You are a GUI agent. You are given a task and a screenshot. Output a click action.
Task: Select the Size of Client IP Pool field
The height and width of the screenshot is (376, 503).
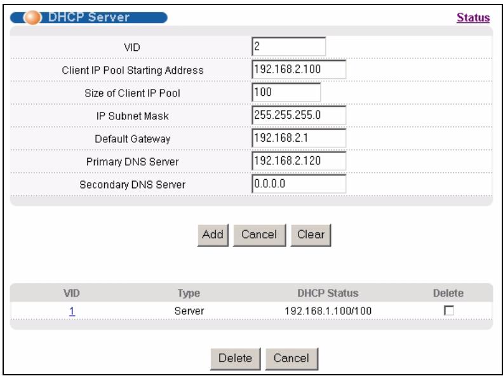286,92
